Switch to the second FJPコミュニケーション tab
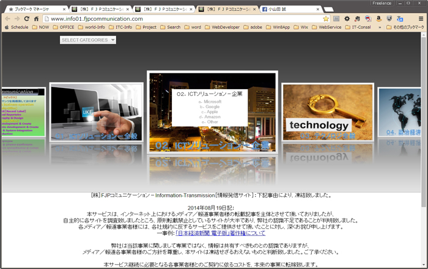This screenshot has width=428, height=269. coord(100,9)
